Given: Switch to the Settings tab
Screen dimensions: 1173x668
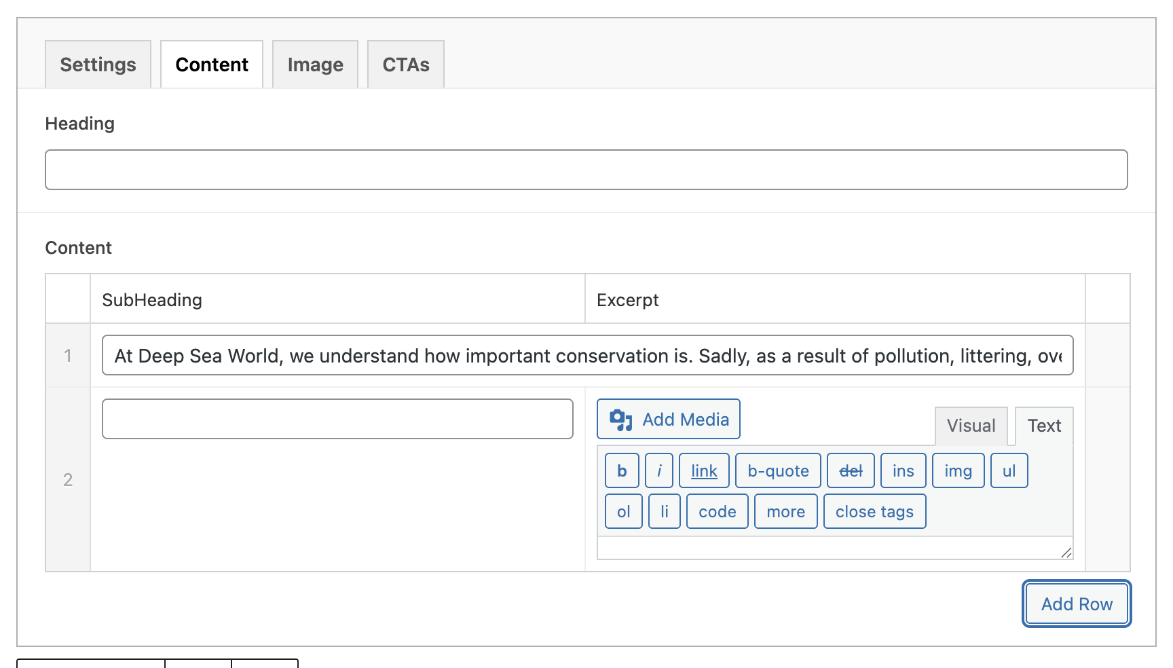Looking at the screenshot, I should pyautogui.click(x=98, y=64).
